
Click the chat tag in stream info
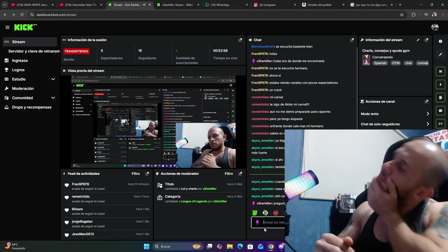pos(408,63)
